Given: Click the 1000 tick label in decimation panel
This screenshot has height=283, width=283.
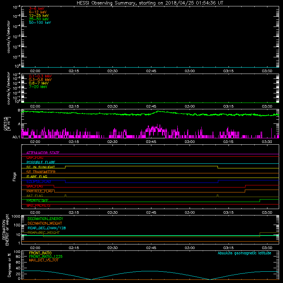Looking at the screenshot, I should point(16,216).
